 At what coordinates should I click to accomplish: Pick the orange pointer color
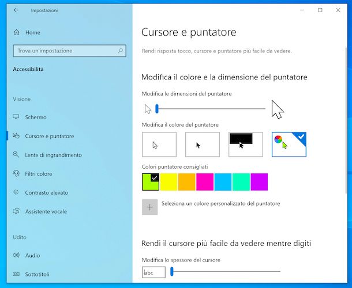[187, 182]
